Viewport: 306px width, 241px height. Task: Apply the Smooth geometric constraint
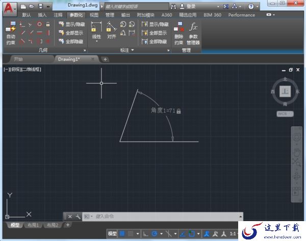pos(31,41)
